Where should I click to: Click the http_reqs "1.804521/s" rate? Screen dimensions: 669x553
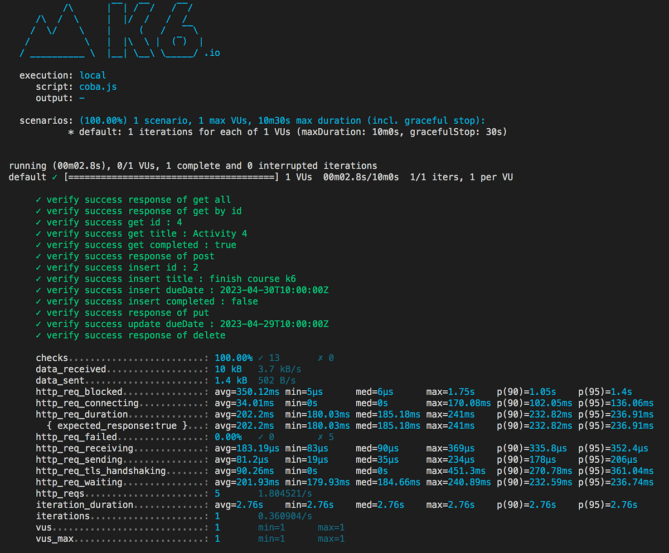[x=285, y=494]
